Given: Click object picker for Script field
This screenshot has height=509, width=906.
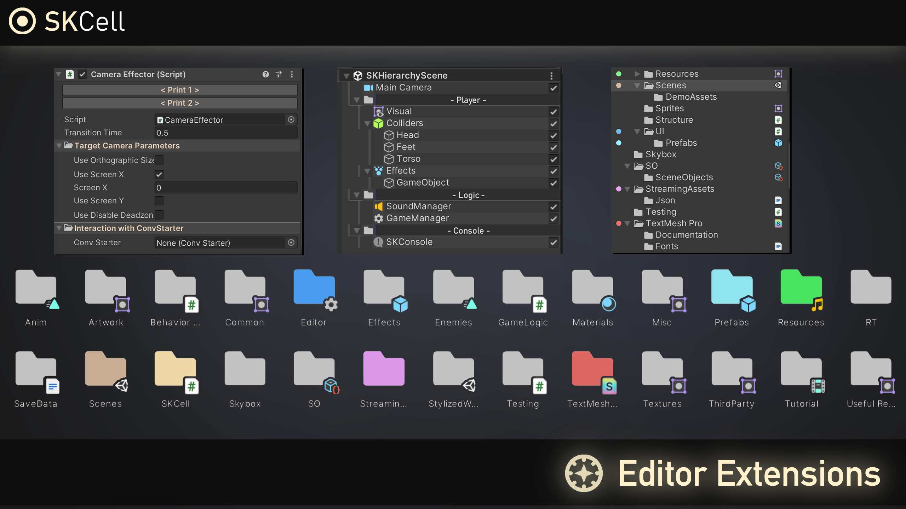Looking at the screenshot, I should click(x=291, y=120).
